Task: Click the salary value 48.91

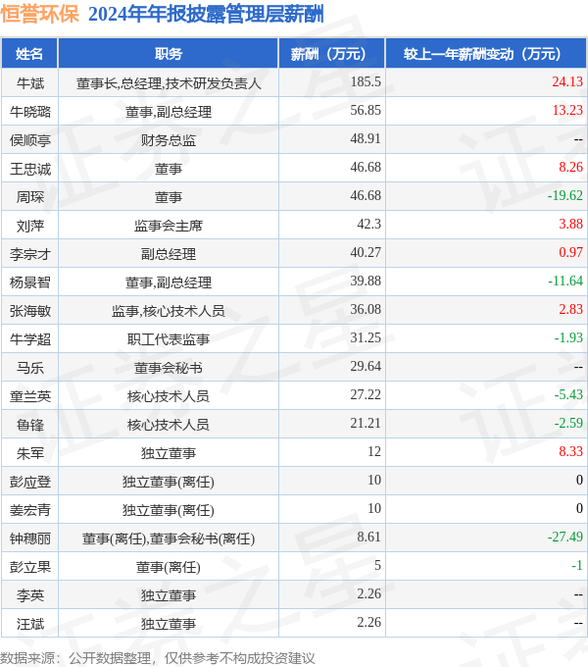Action: pos(366,138)
